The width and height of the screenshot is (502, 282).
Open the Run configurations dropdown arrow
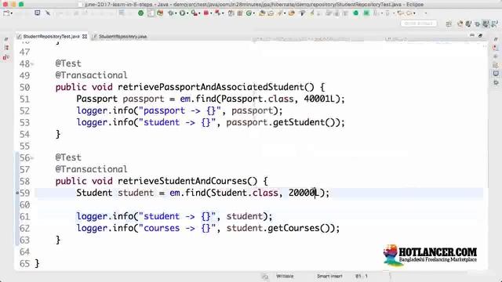(187, 13)
